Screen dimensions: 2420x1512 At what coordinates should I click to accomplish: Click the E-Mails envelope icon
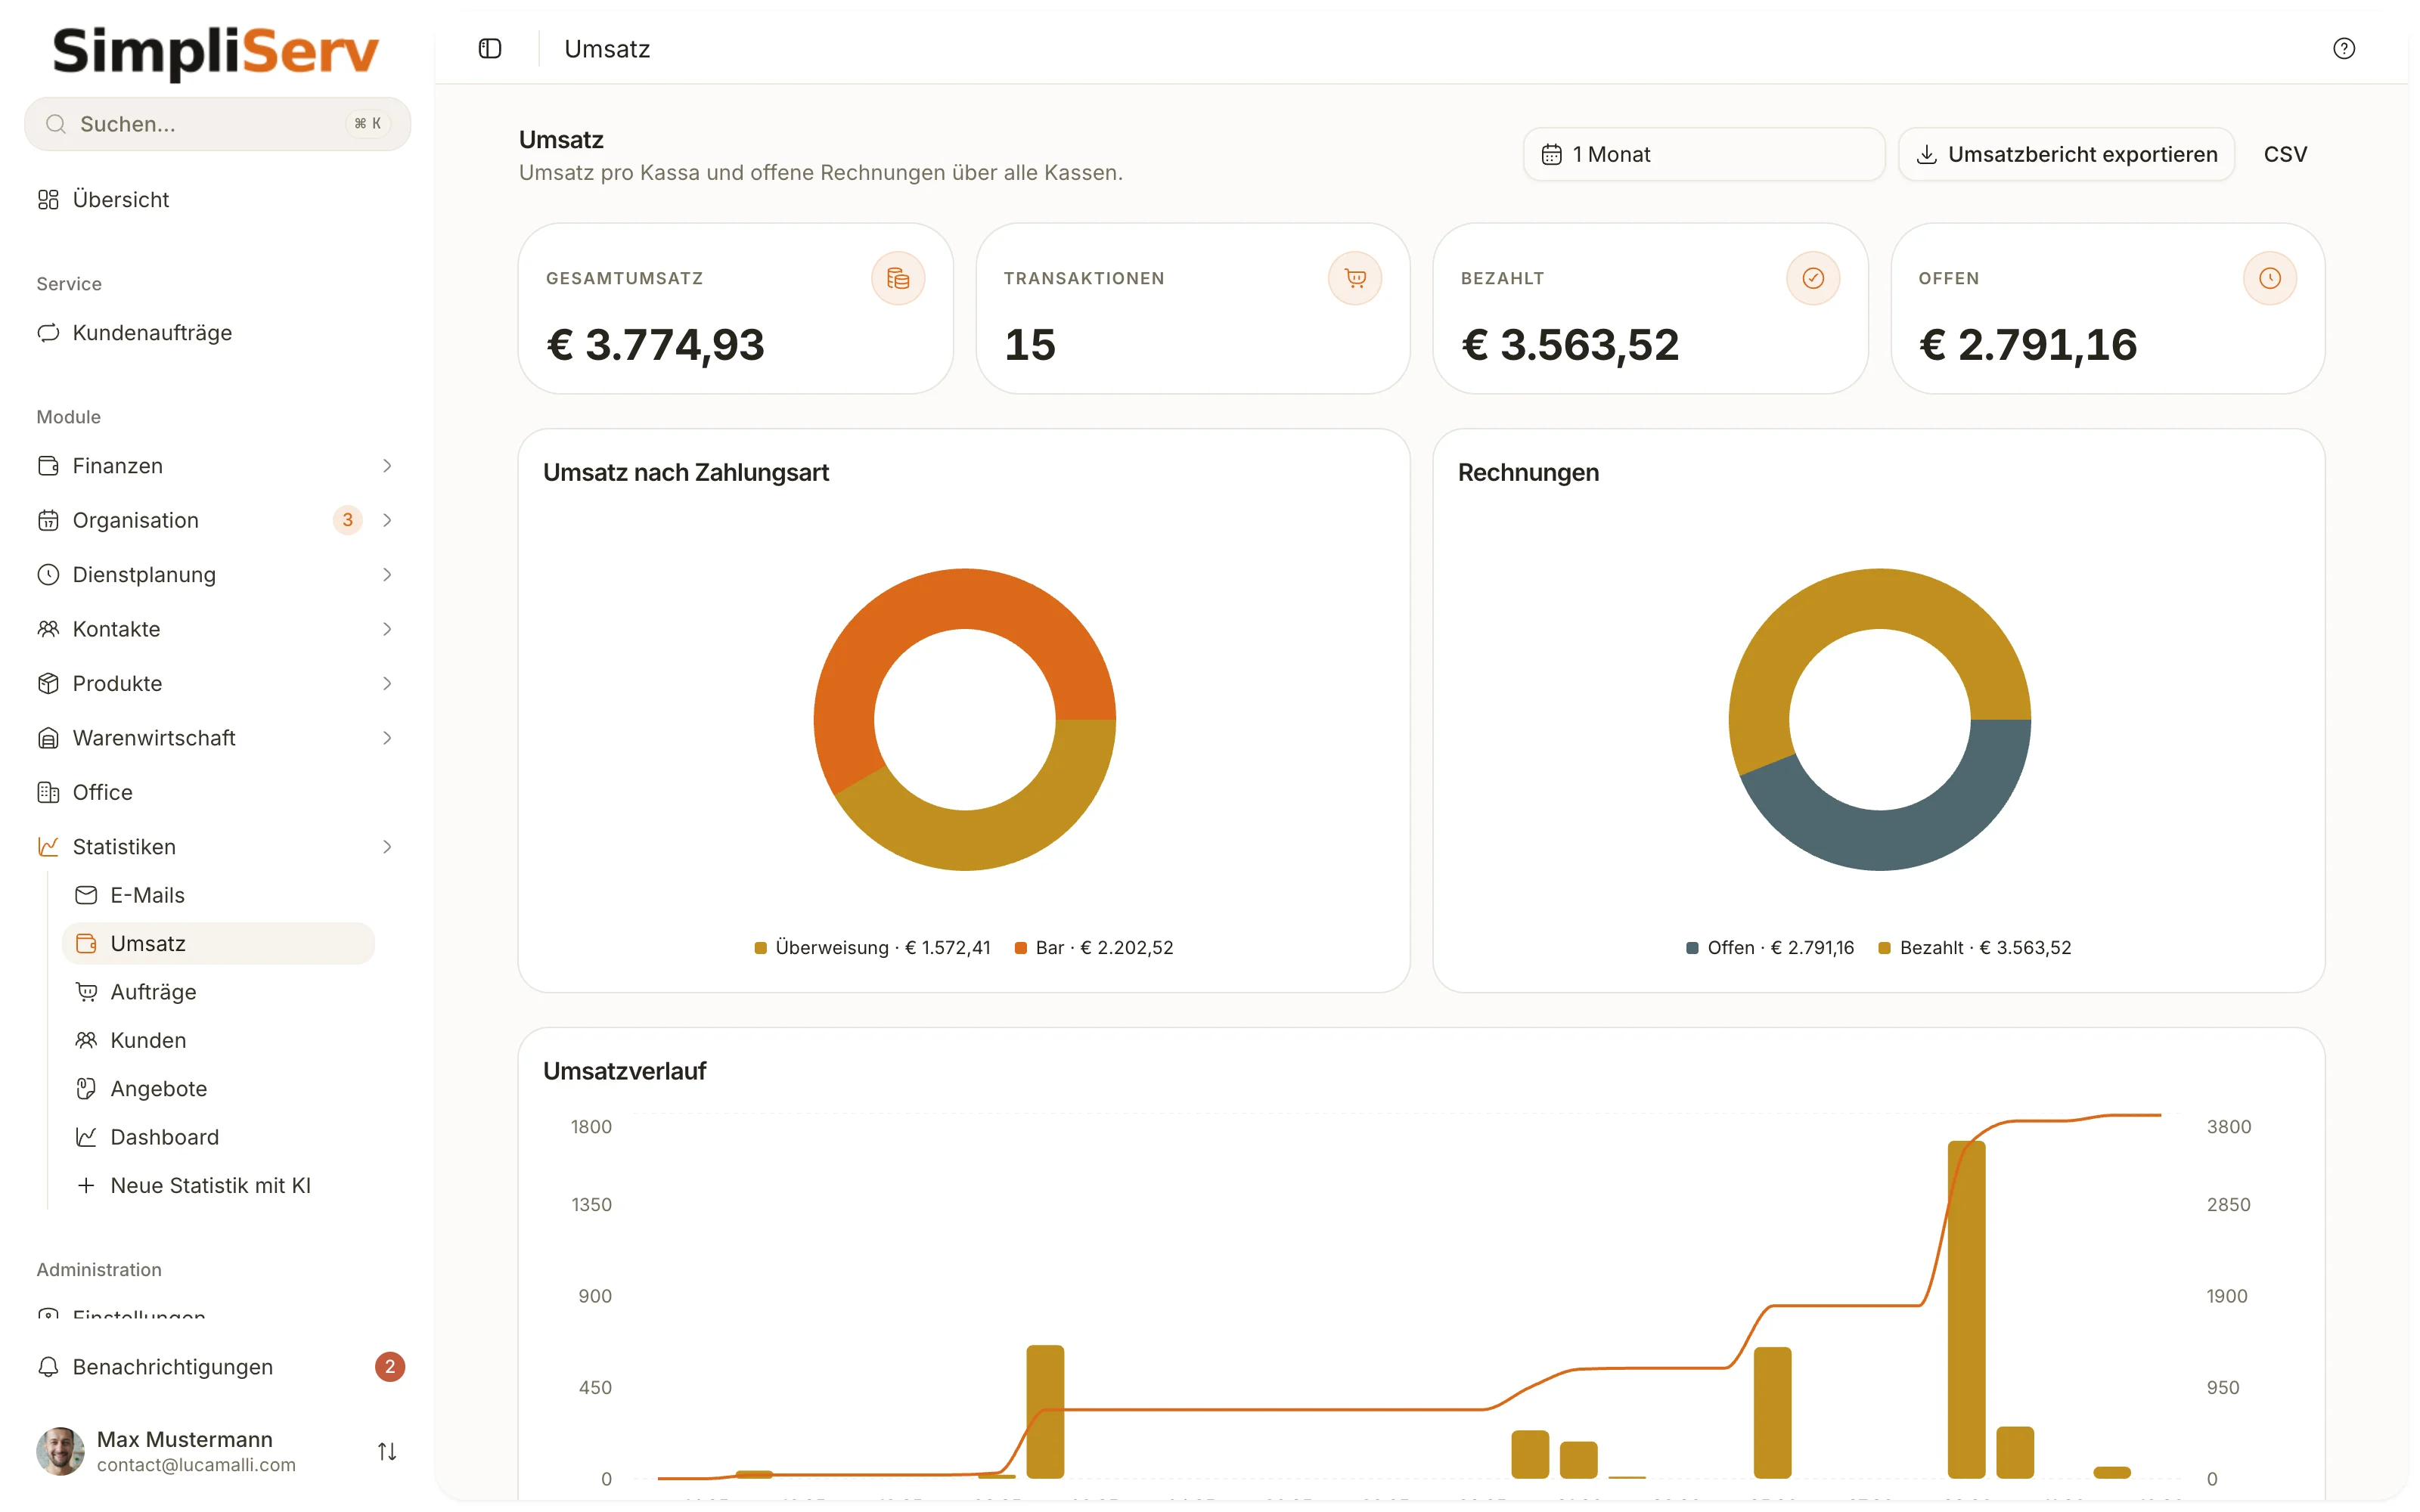(x=86, y=895)
